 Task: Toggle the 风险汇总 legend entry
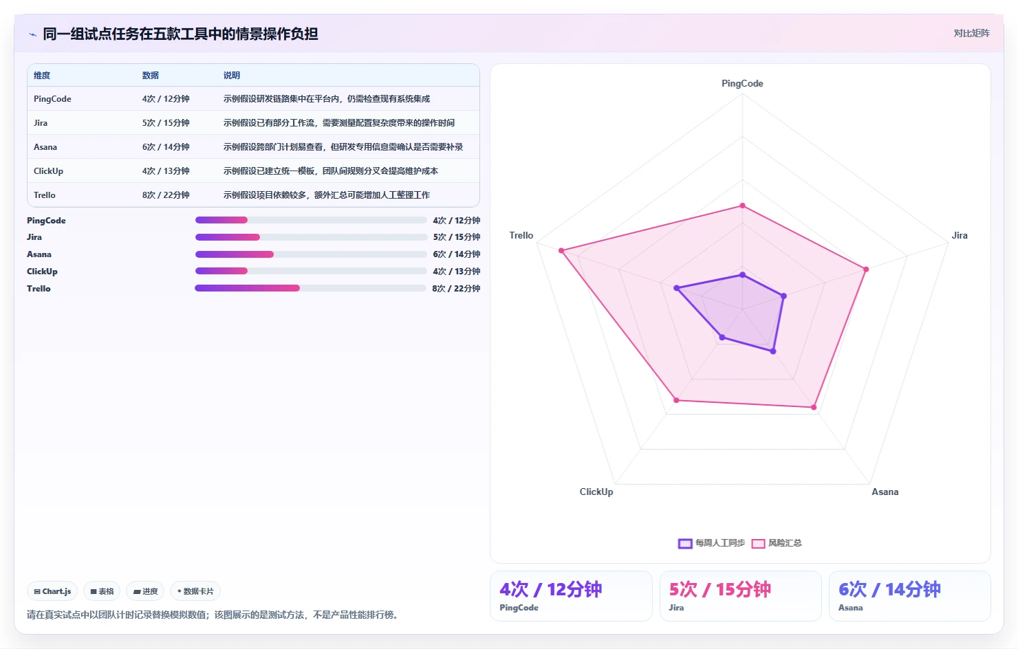(x=777, y=543)
